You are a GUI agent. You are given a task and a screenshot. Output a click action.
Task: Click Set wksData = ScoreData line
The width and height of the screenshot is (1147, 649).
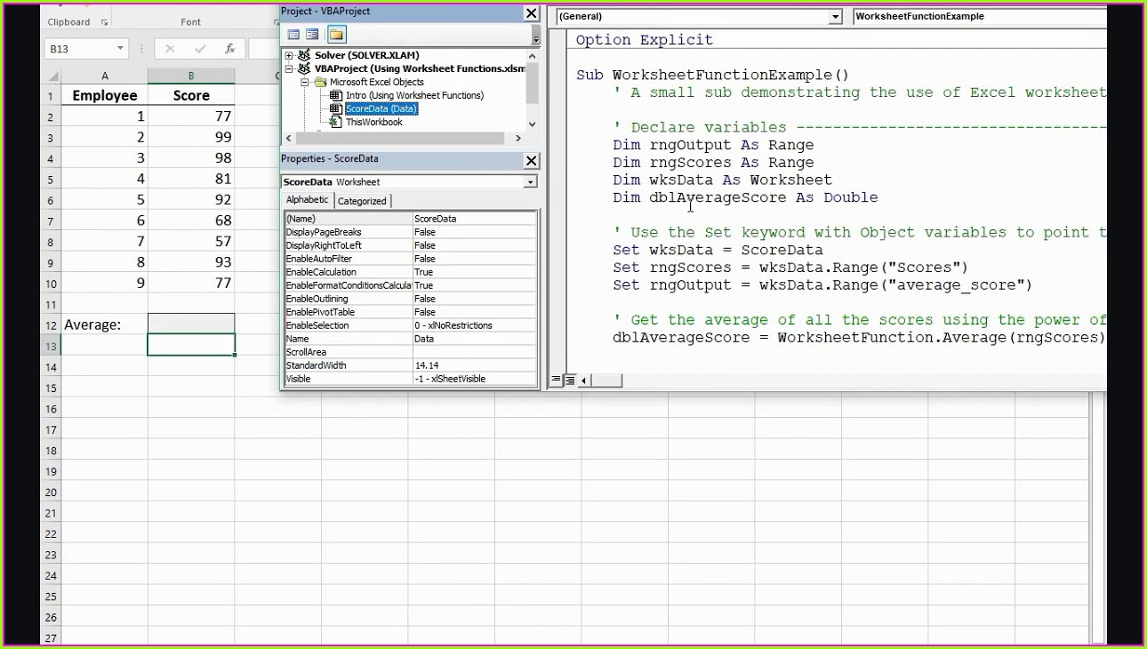pyautogui.click(x=718, y=250)
